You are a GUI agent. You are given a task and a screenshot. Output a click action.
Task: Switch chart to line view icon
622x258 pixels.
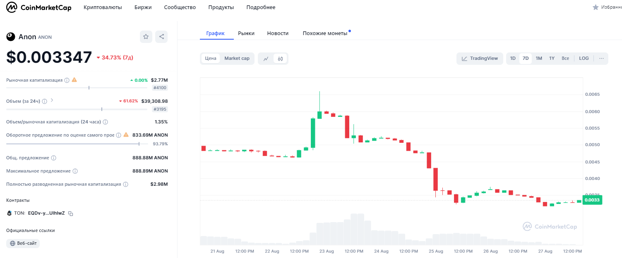click(x=266, y=59)
